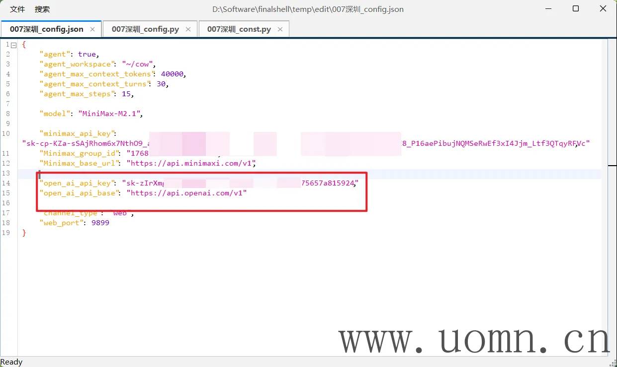Open the 文件 menu

17,9
